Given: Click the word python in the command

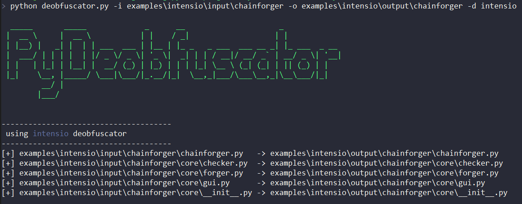Looking at the screenshot, I should pos(23,6).
